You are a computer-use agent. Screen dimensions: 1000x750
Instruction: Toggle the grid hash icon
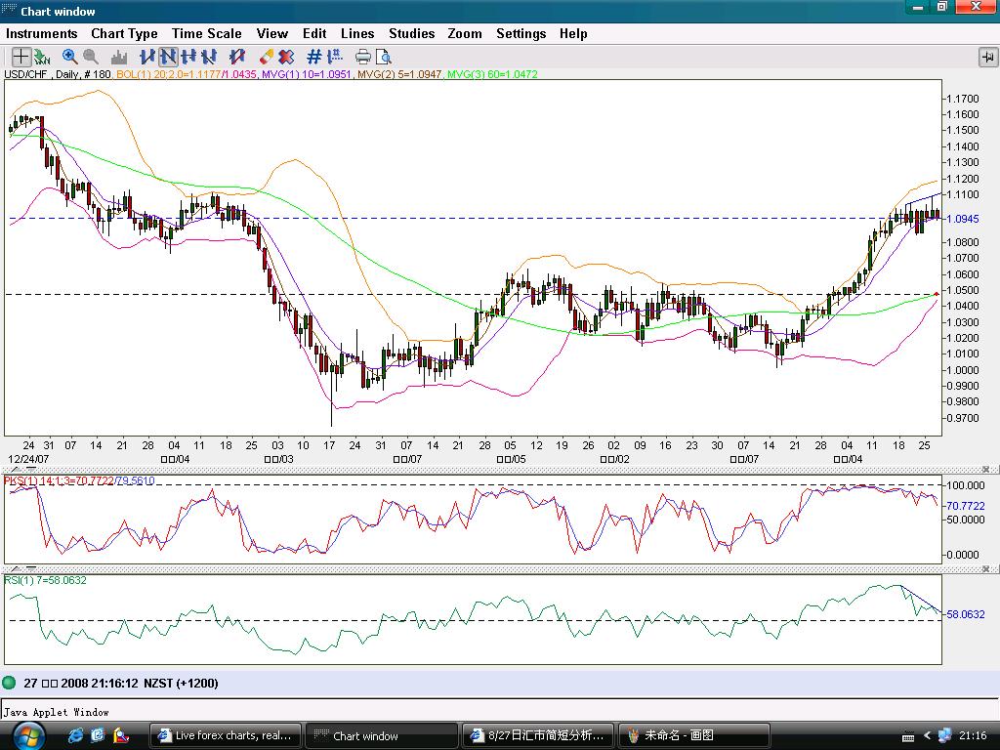coord(314,57)
